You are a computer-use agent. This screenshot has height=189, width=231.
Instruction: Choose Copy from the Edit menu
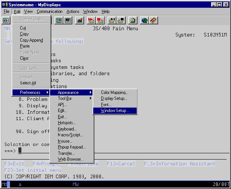point(31,34)
